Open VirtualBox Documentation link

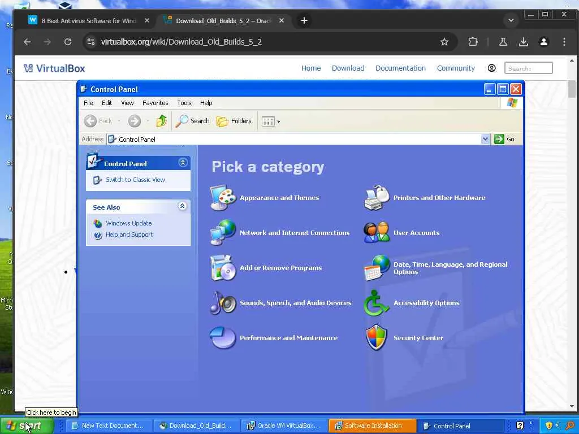coord(400,68)
